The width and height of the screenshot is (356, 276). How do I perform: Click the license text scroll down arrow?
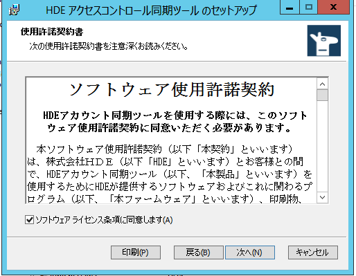coord(323,197)
